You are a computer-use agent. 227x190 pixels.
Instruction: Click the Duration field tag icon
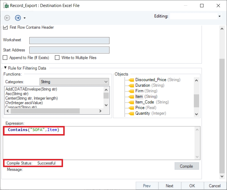click(131, 85)
